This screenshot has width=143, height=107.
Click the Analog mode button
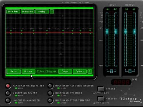tap(42, 11)
